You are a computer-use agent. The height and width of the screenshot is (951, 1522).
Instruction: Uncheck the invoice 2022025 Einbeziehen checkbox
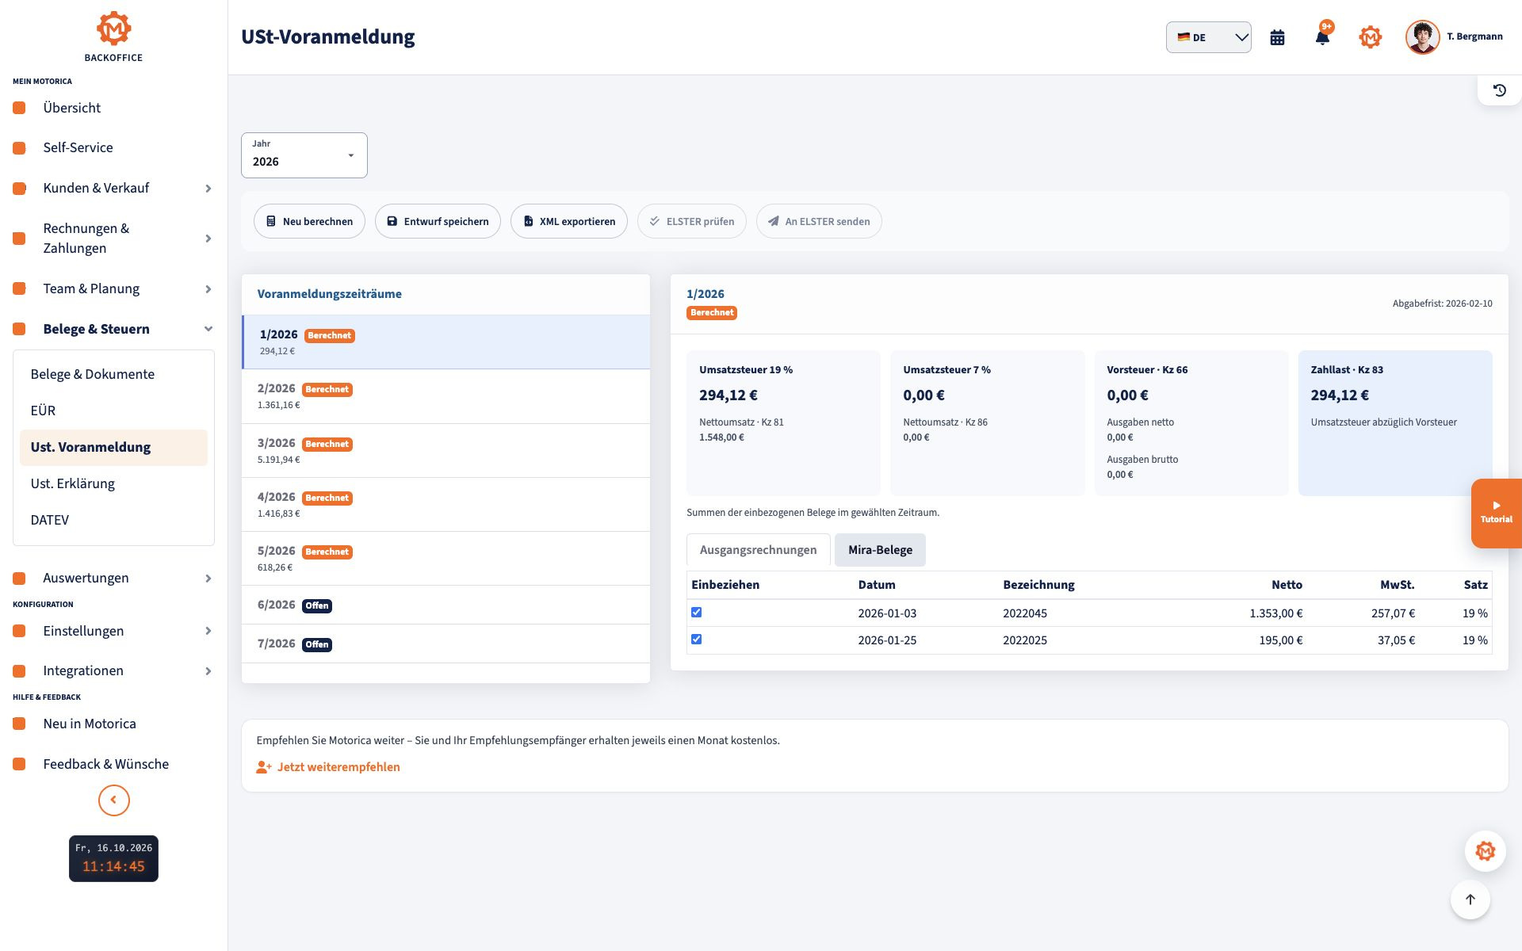[x=696, y=639]
